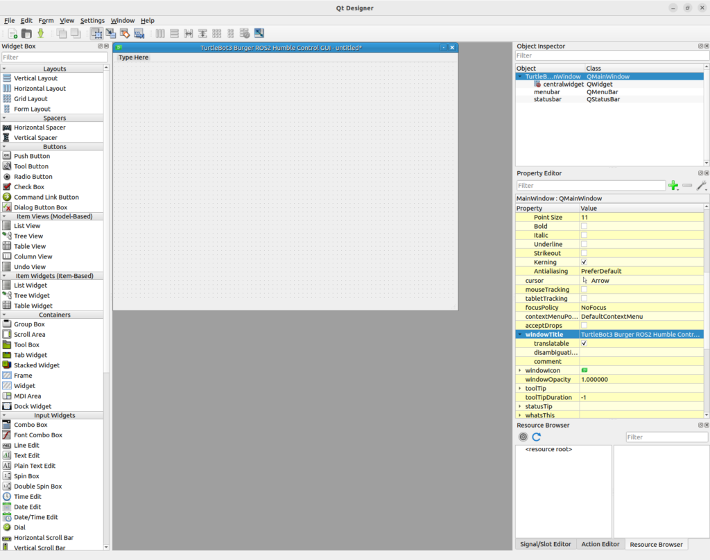Expand the toolTip property
710x560 pixels.
pos(520,388)
